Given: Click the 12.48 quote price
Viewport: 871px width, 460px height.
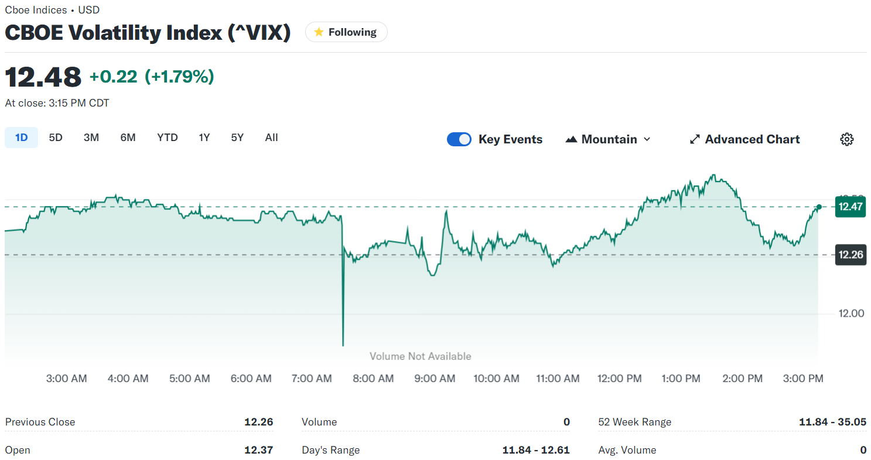Looking at the screenshot, I should tap(43, 77).
